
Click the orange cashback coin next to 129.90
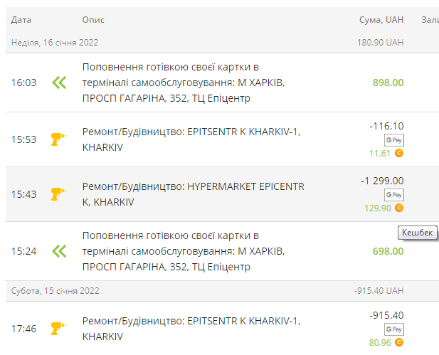(399, 208)
